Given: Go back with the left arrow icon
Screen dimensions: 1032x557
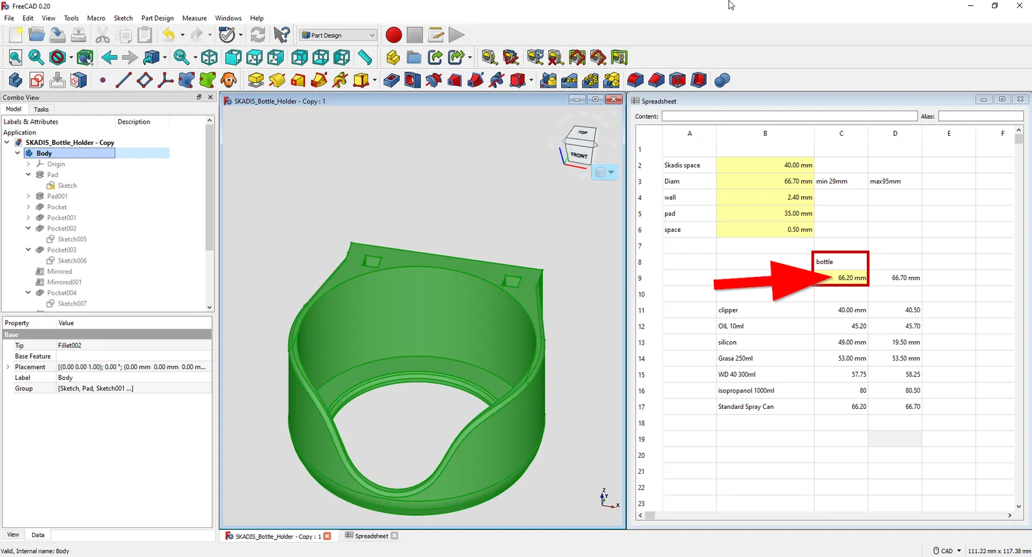Looking at the screenshot, I should [109, 57].
